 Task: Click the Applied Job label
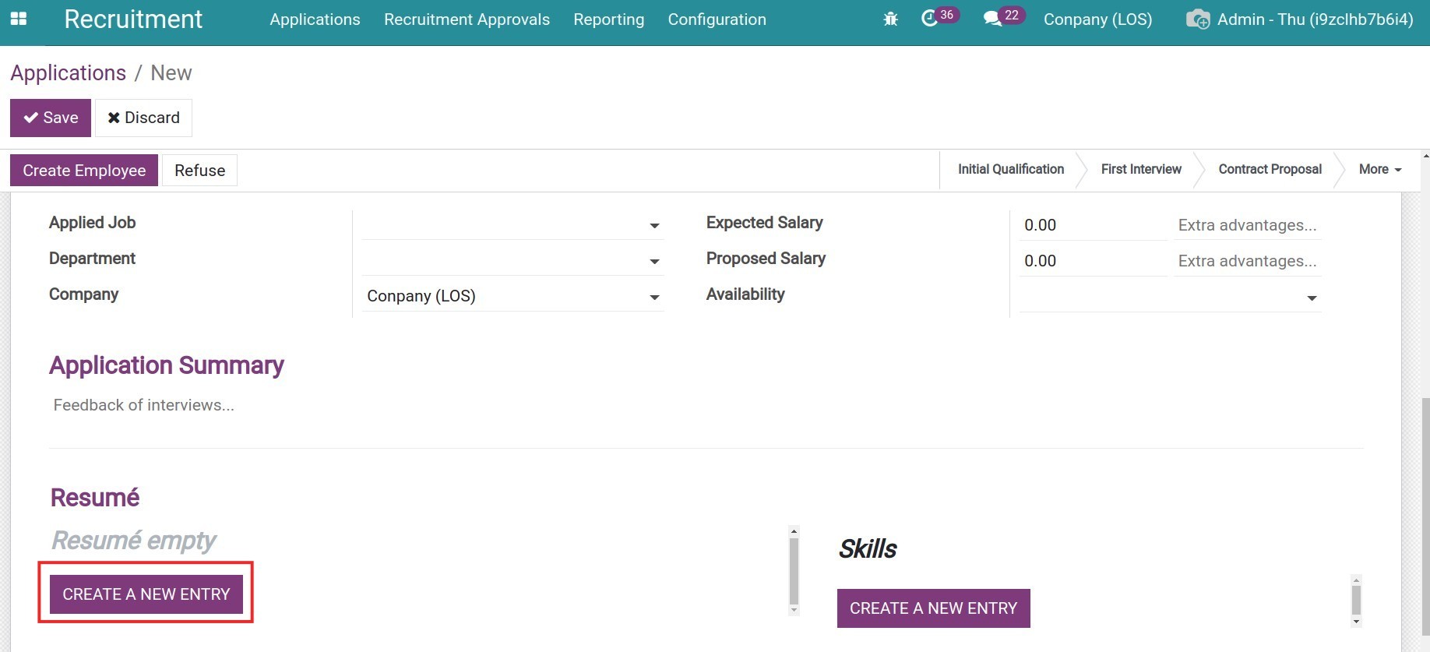[x=92, y=223]
